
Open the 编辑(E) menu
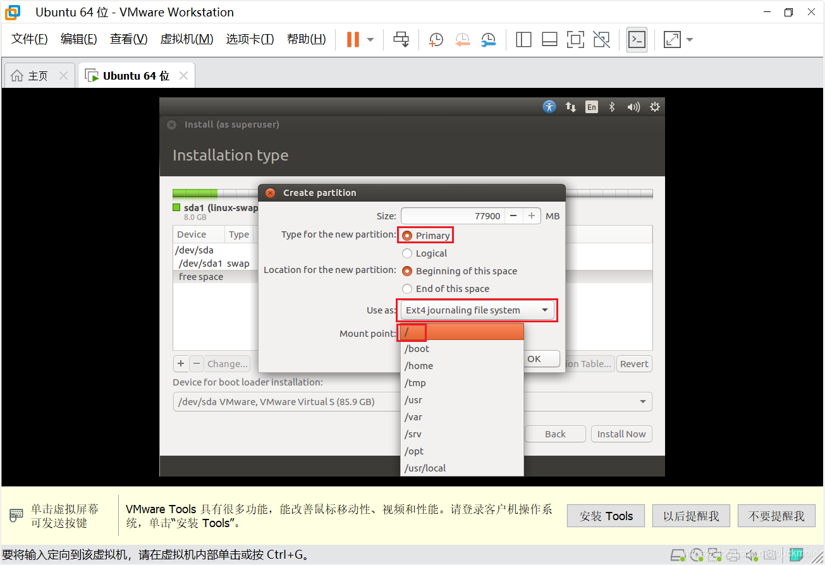point(79,39)
